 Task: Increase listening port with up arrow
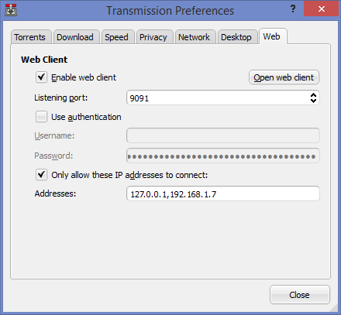click(313, 95)
